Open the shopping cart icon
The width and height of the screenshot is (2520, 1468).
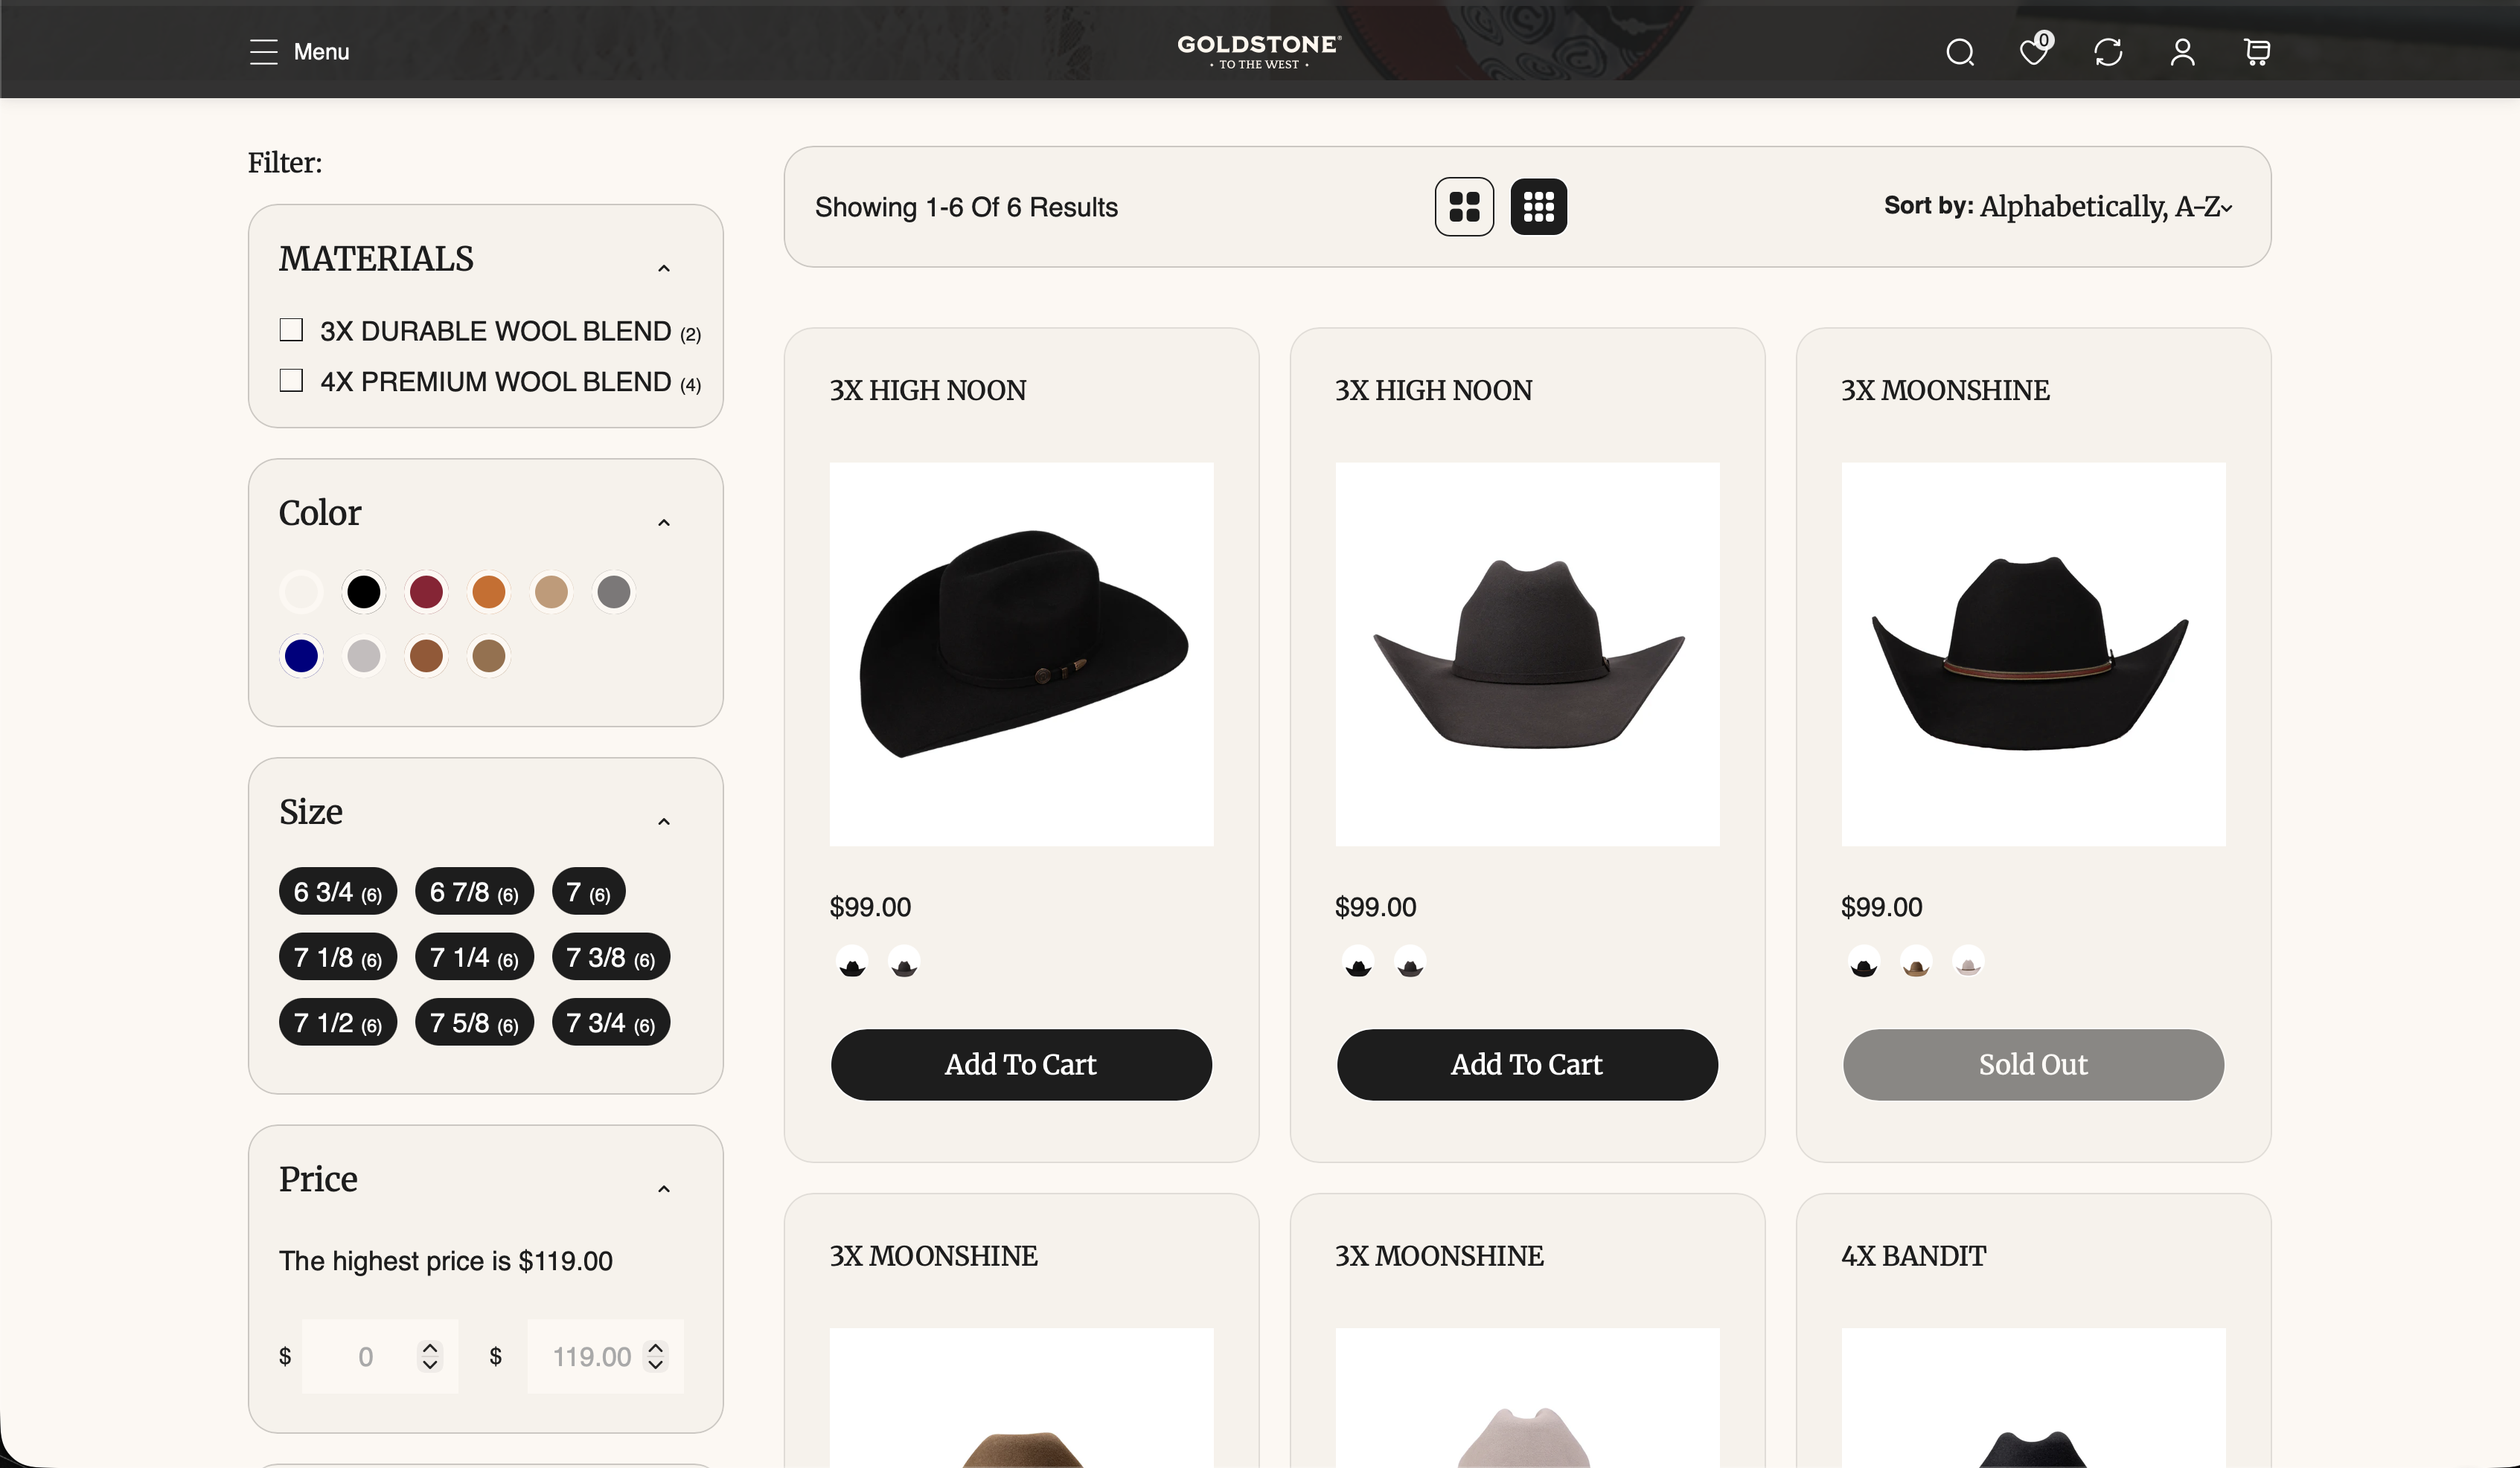2256,52
